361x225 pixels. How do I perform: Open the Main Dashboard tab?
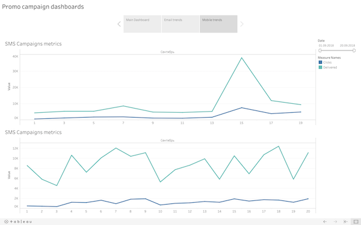pyautogui.click(x=142, y=24)
